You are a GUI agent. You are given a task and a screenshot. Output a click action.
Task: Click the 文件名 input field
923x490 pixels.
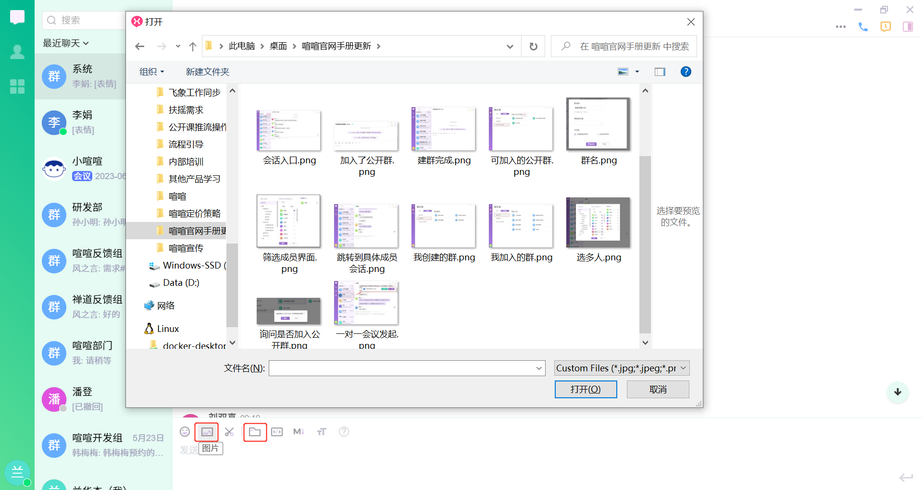pyautogui.click(x=402, y=368)
